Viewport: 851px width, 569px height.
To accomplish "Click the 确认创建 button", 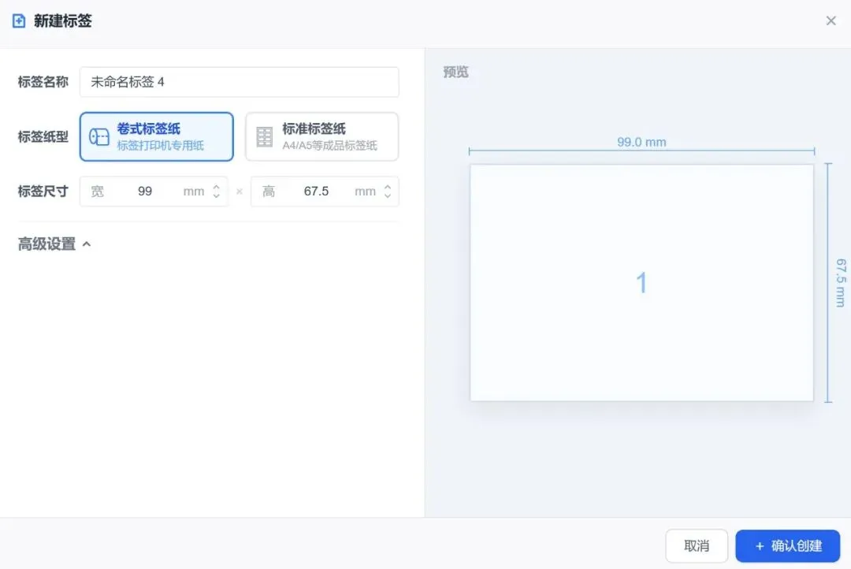I will point(787,545).
